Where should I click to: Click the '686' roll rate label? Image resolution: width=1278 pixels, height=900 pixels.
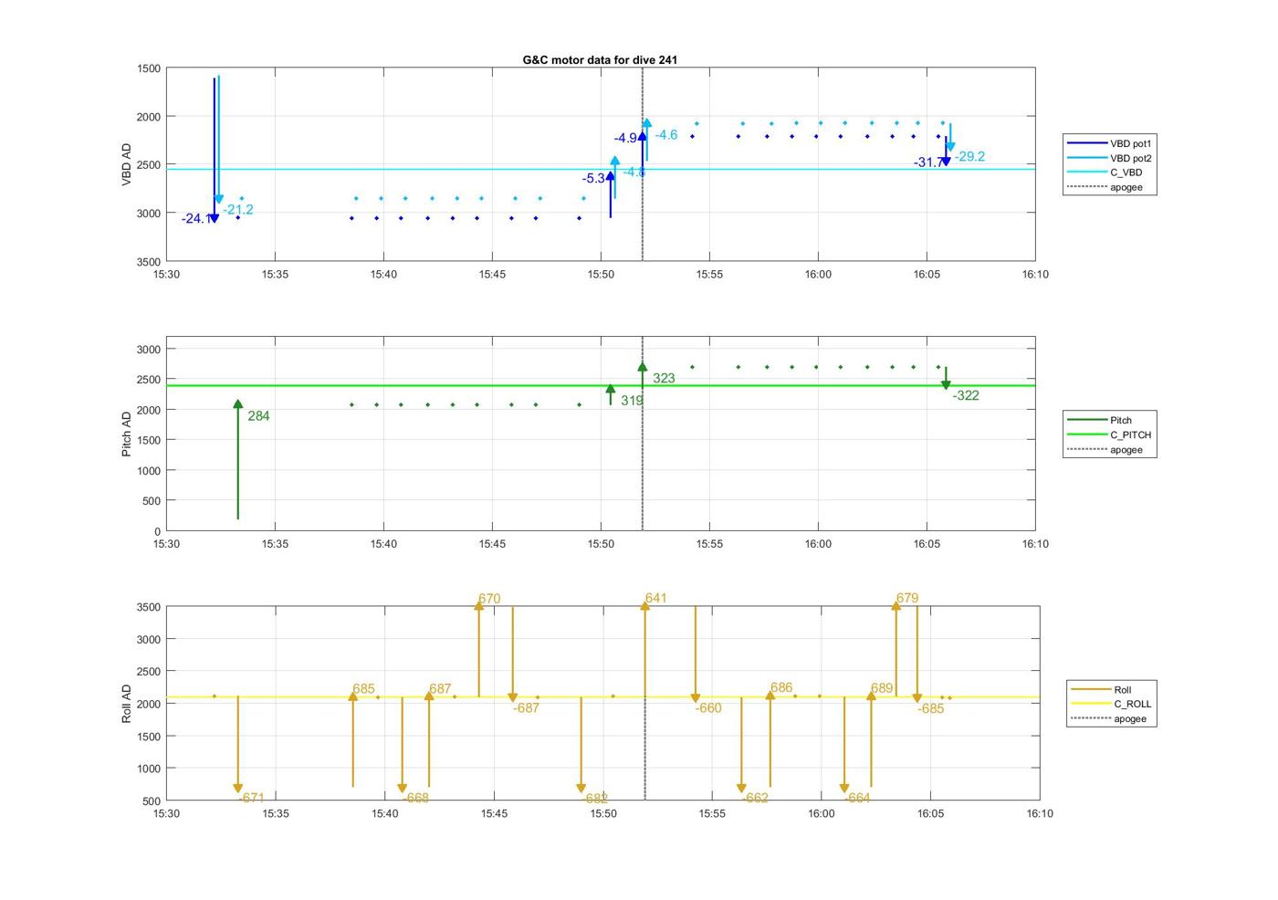781,687
